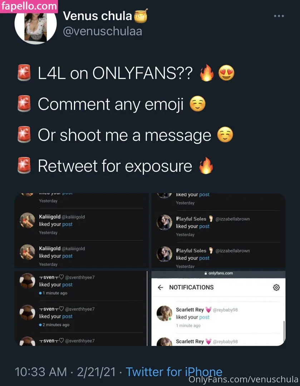Screen dimensions: 300x386
Task: Tap the sven avatar beside "1 minute ago"
Action: (27, 281)
